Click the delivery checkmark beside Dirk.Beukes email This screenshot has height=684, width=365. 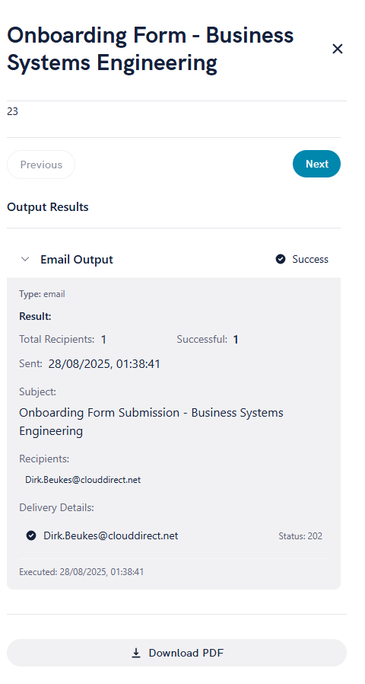pyautogui.click(x=31, y=535)
